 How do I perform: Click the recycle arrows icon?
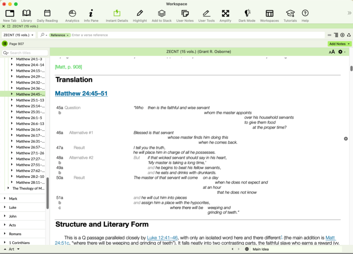(349, 35)
